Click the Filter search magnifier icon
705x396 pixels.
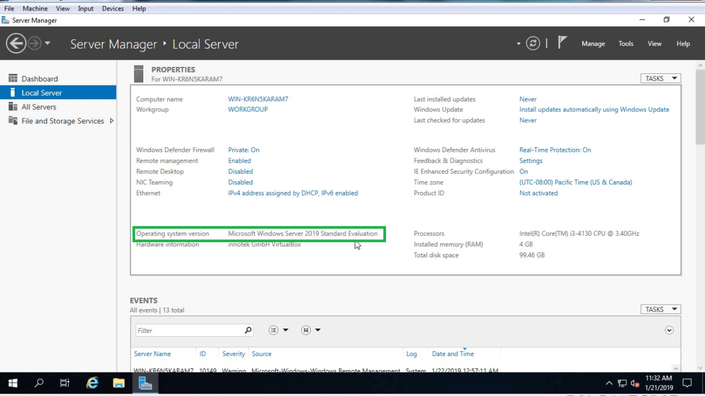(248, 330)
